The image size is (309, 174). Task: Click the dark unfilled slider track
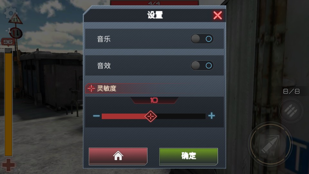point(181,116)
